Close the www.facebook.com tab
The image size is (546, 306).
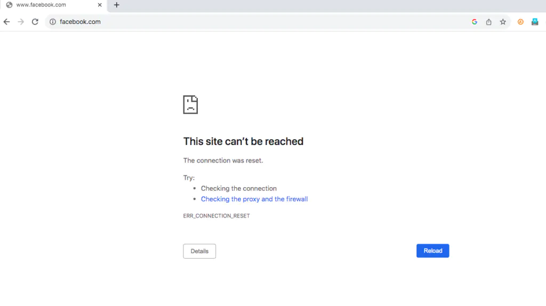pos(100,5)
